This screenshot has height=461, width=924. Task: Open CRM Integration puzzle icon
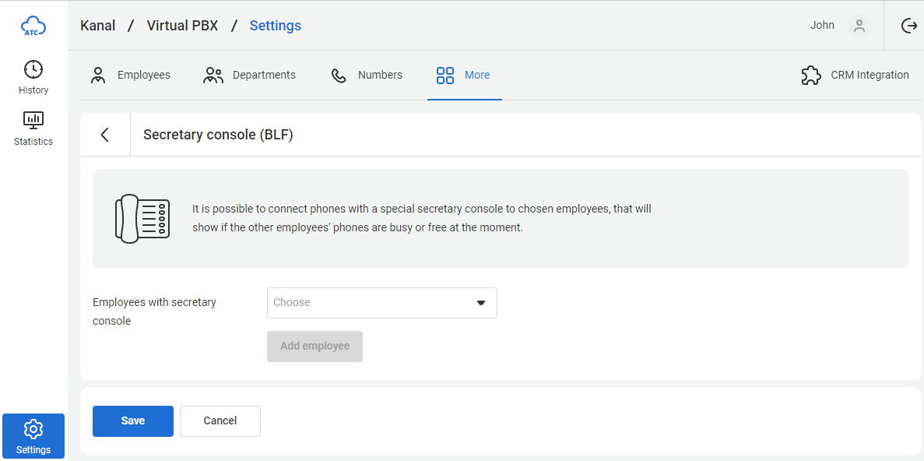[811, 76]
